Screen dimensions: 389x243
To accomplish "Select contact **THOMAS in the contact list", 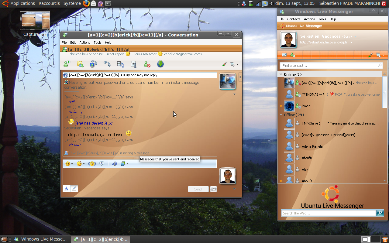I will pos(330,94).
